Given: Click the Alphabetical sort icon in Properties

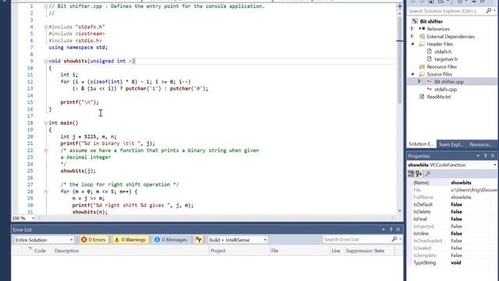Looking at the screenshot, I should (x=419, y=173).
